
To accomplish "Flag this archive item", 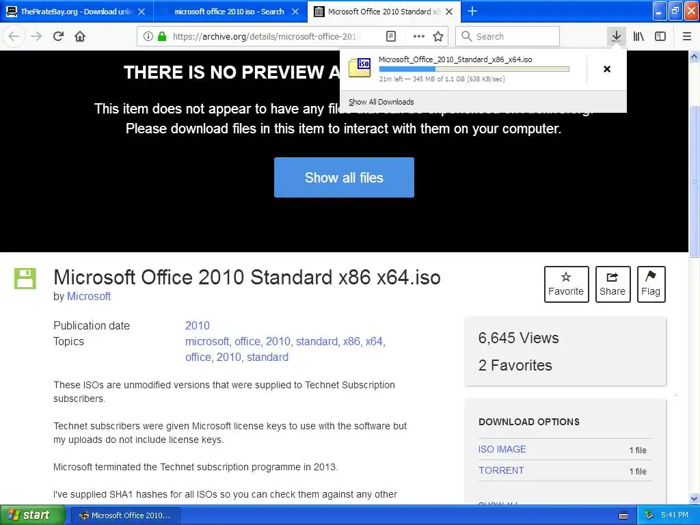I will pyautogui.click(x=651, y=284).
